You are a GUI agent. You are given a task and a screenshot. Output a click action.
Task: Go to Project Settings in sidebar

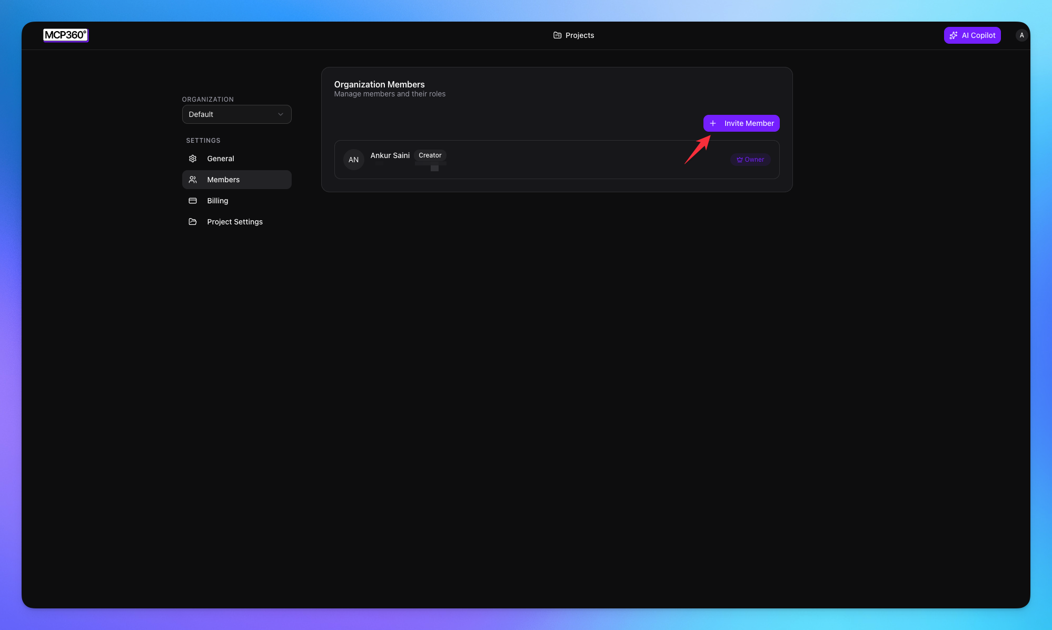tap(235, 222)
